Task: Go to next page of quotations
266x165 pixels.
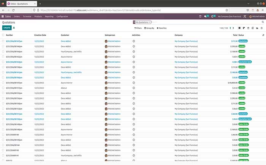Action: click(x=233, y=28)
